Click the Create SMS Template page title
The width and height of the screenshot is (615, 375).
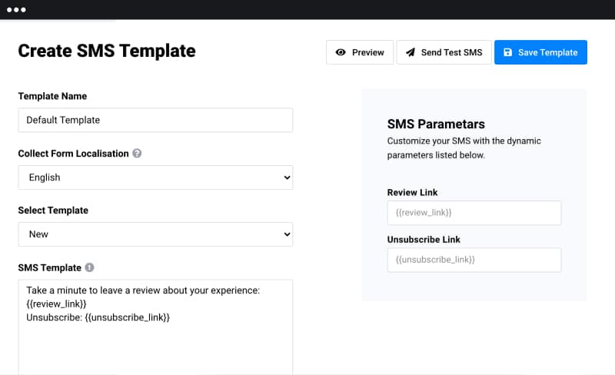(x=107, y=51)
